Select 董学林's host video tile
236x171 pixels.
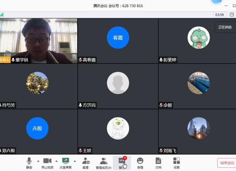38,41
